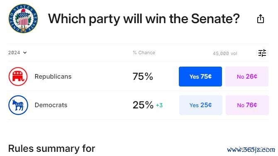Click the 25% chance value
Screen dimensions: 278x156
pos(143,105)
